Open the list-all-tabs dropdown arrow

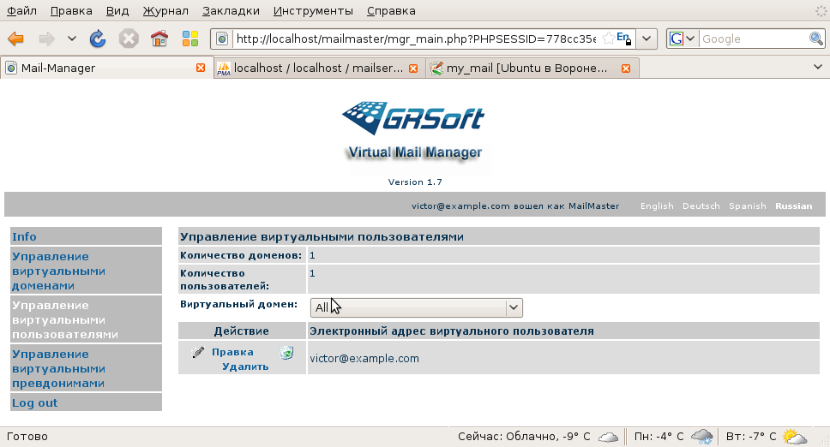coord(818,67)
